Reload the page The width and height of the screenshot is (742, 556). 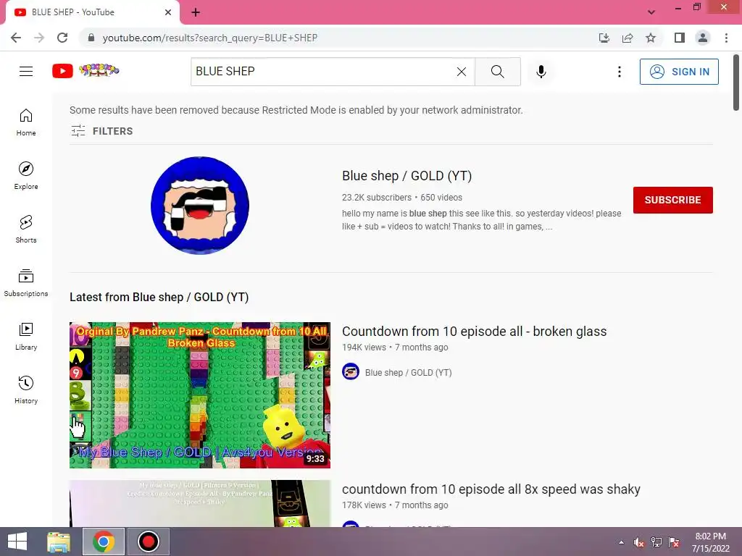(62, 38)
